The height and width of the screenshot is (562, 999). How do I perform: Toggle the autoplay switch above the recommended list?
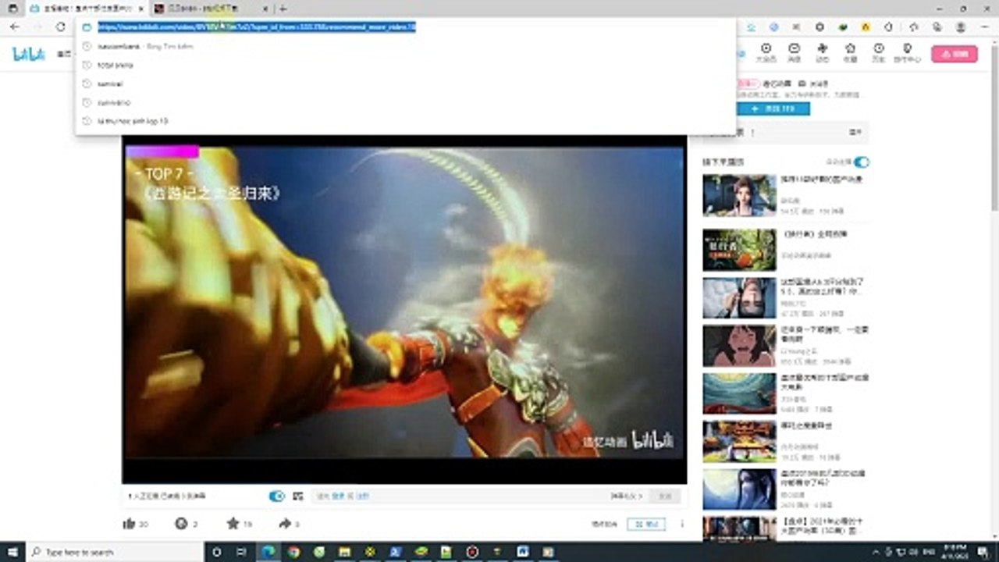pos(861,162)
